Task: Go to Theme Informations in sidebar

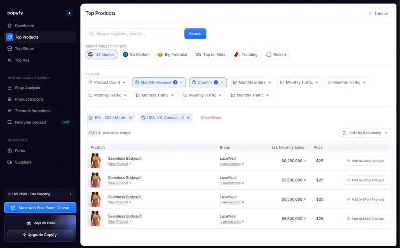Action: tap(32, 111)
